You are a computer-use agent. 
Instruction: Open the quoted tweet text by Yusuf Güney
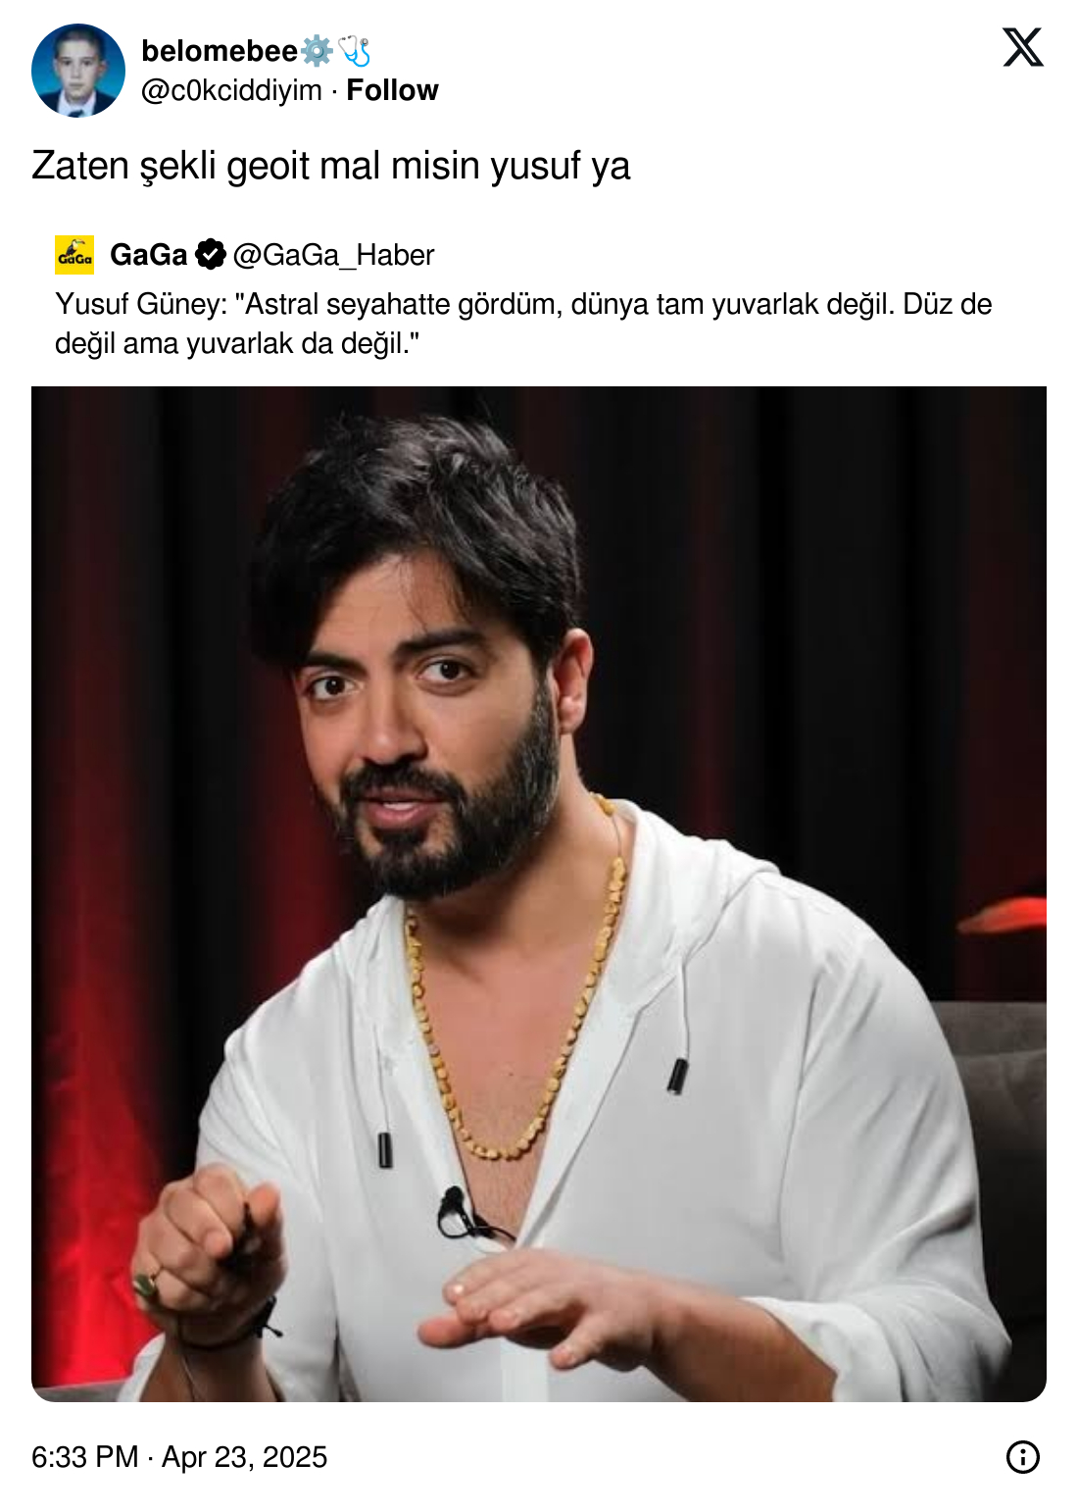pos(523,324)
